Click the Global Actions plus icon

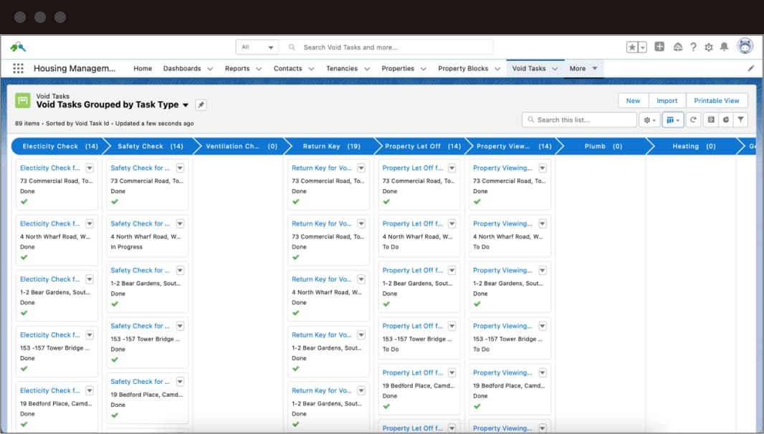(659, 47)
